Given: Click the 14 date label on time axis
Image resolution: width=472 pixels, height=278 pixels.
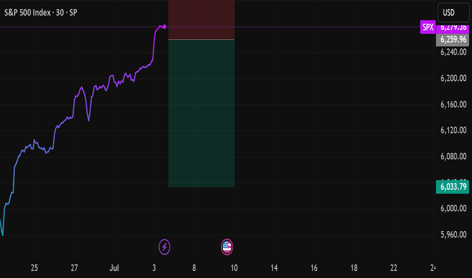Looking at the screenshot, I should 274,268.
